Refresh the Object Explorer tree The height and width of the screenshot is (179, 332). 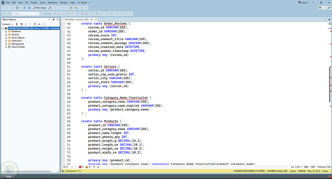35,24
